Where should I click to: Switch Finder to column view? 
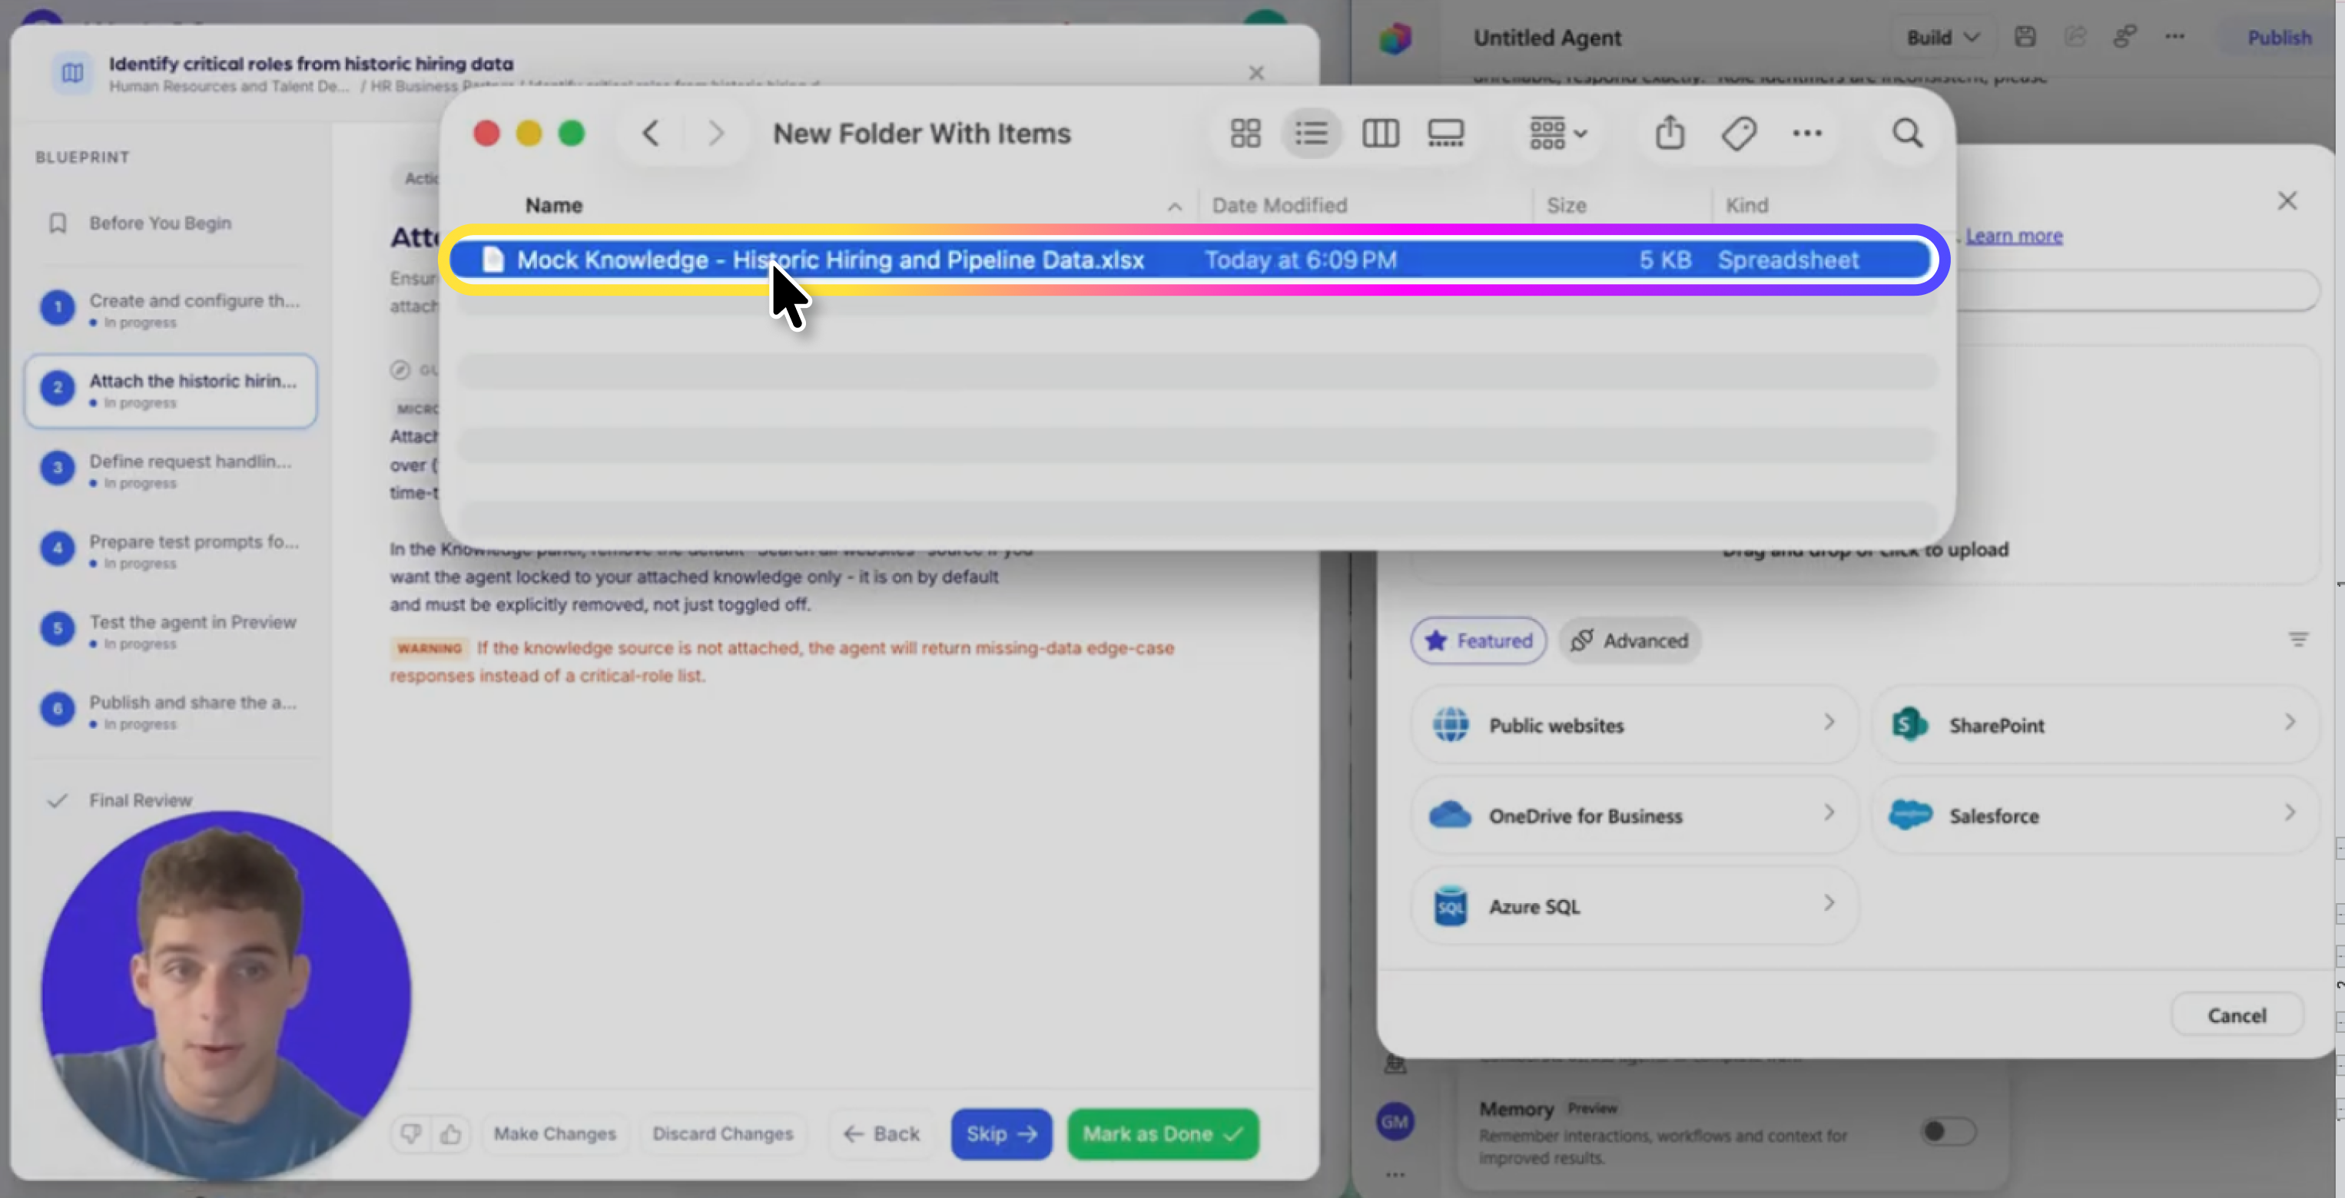pyautogui.click(x=1380, y=134)
